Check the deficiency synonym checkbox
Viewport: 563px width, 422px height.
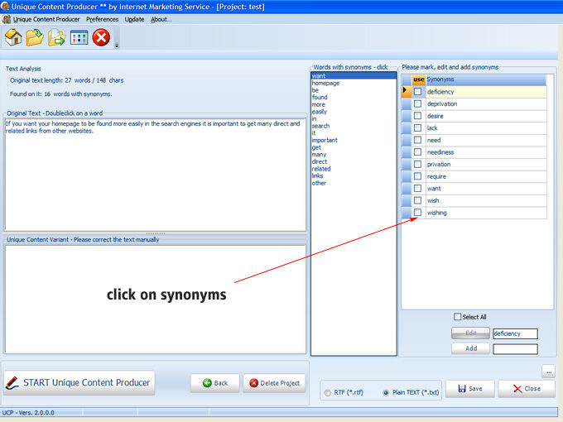pos(417,92)
